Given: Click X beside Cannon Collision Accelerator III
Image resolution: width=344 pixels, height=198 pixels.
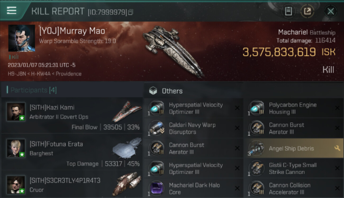Looking at the screenshot, I should tap(337, 188).
